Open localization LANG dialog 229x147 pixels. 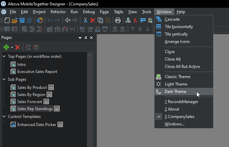click(x=143, y=20)
